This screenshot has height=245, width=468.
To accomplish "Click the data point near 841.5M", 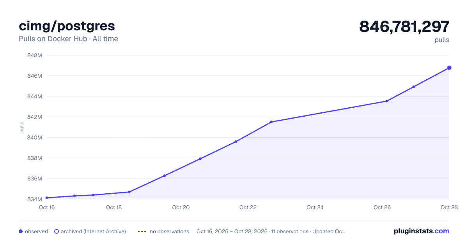I will point(271,122).
